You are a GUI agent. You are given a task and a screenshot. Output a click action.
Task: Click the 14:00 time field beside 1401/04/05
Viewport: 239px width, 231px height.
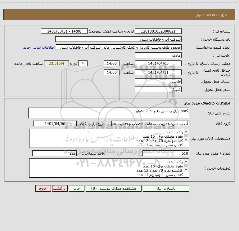111,63
